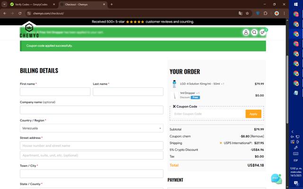Open the notepad app in taskbar
Screen dimensions: 303x189
(296, 93)
